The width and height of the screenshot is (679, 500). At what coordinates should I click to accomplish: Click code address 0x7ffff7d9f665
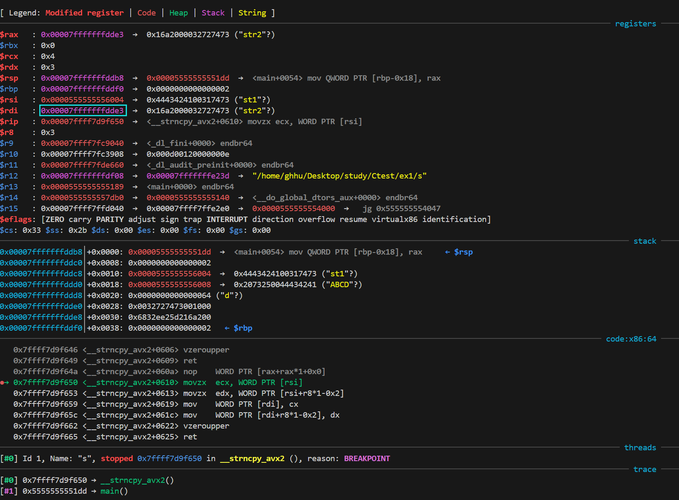(x=46, y=437)
